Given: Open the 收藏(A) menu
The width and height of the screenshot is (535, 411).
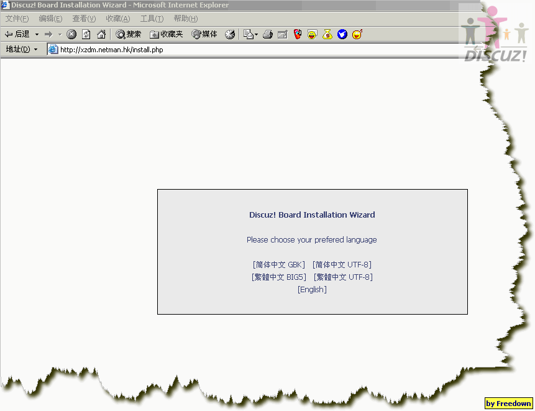Looking at the screenshot, I should (117, 19).
